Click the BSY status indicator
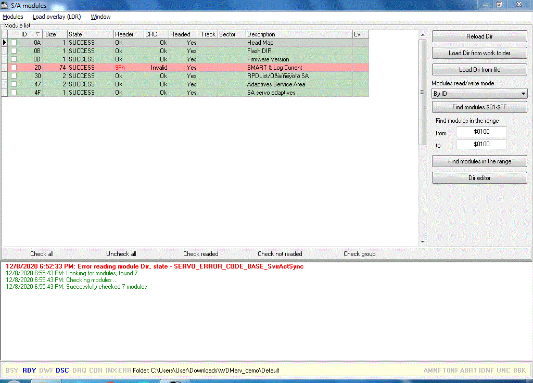The height and width of the screenshot is (383, 533). tap(12, 371)
